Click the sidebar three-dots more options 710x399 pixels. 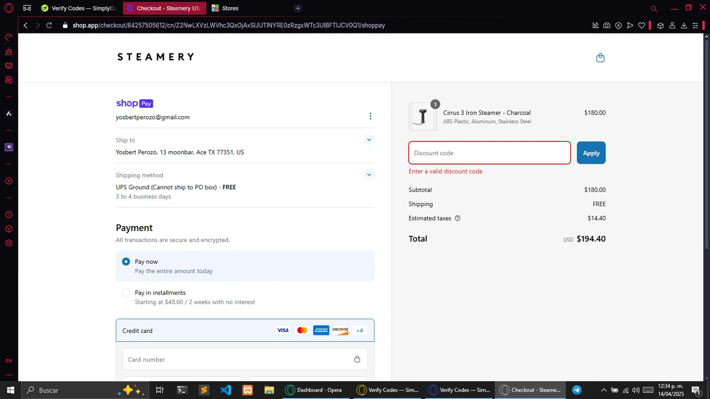9,375
